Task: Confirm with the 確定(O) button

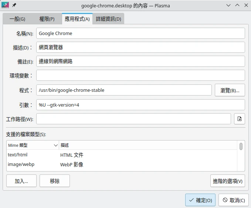Action: point(200,200)
